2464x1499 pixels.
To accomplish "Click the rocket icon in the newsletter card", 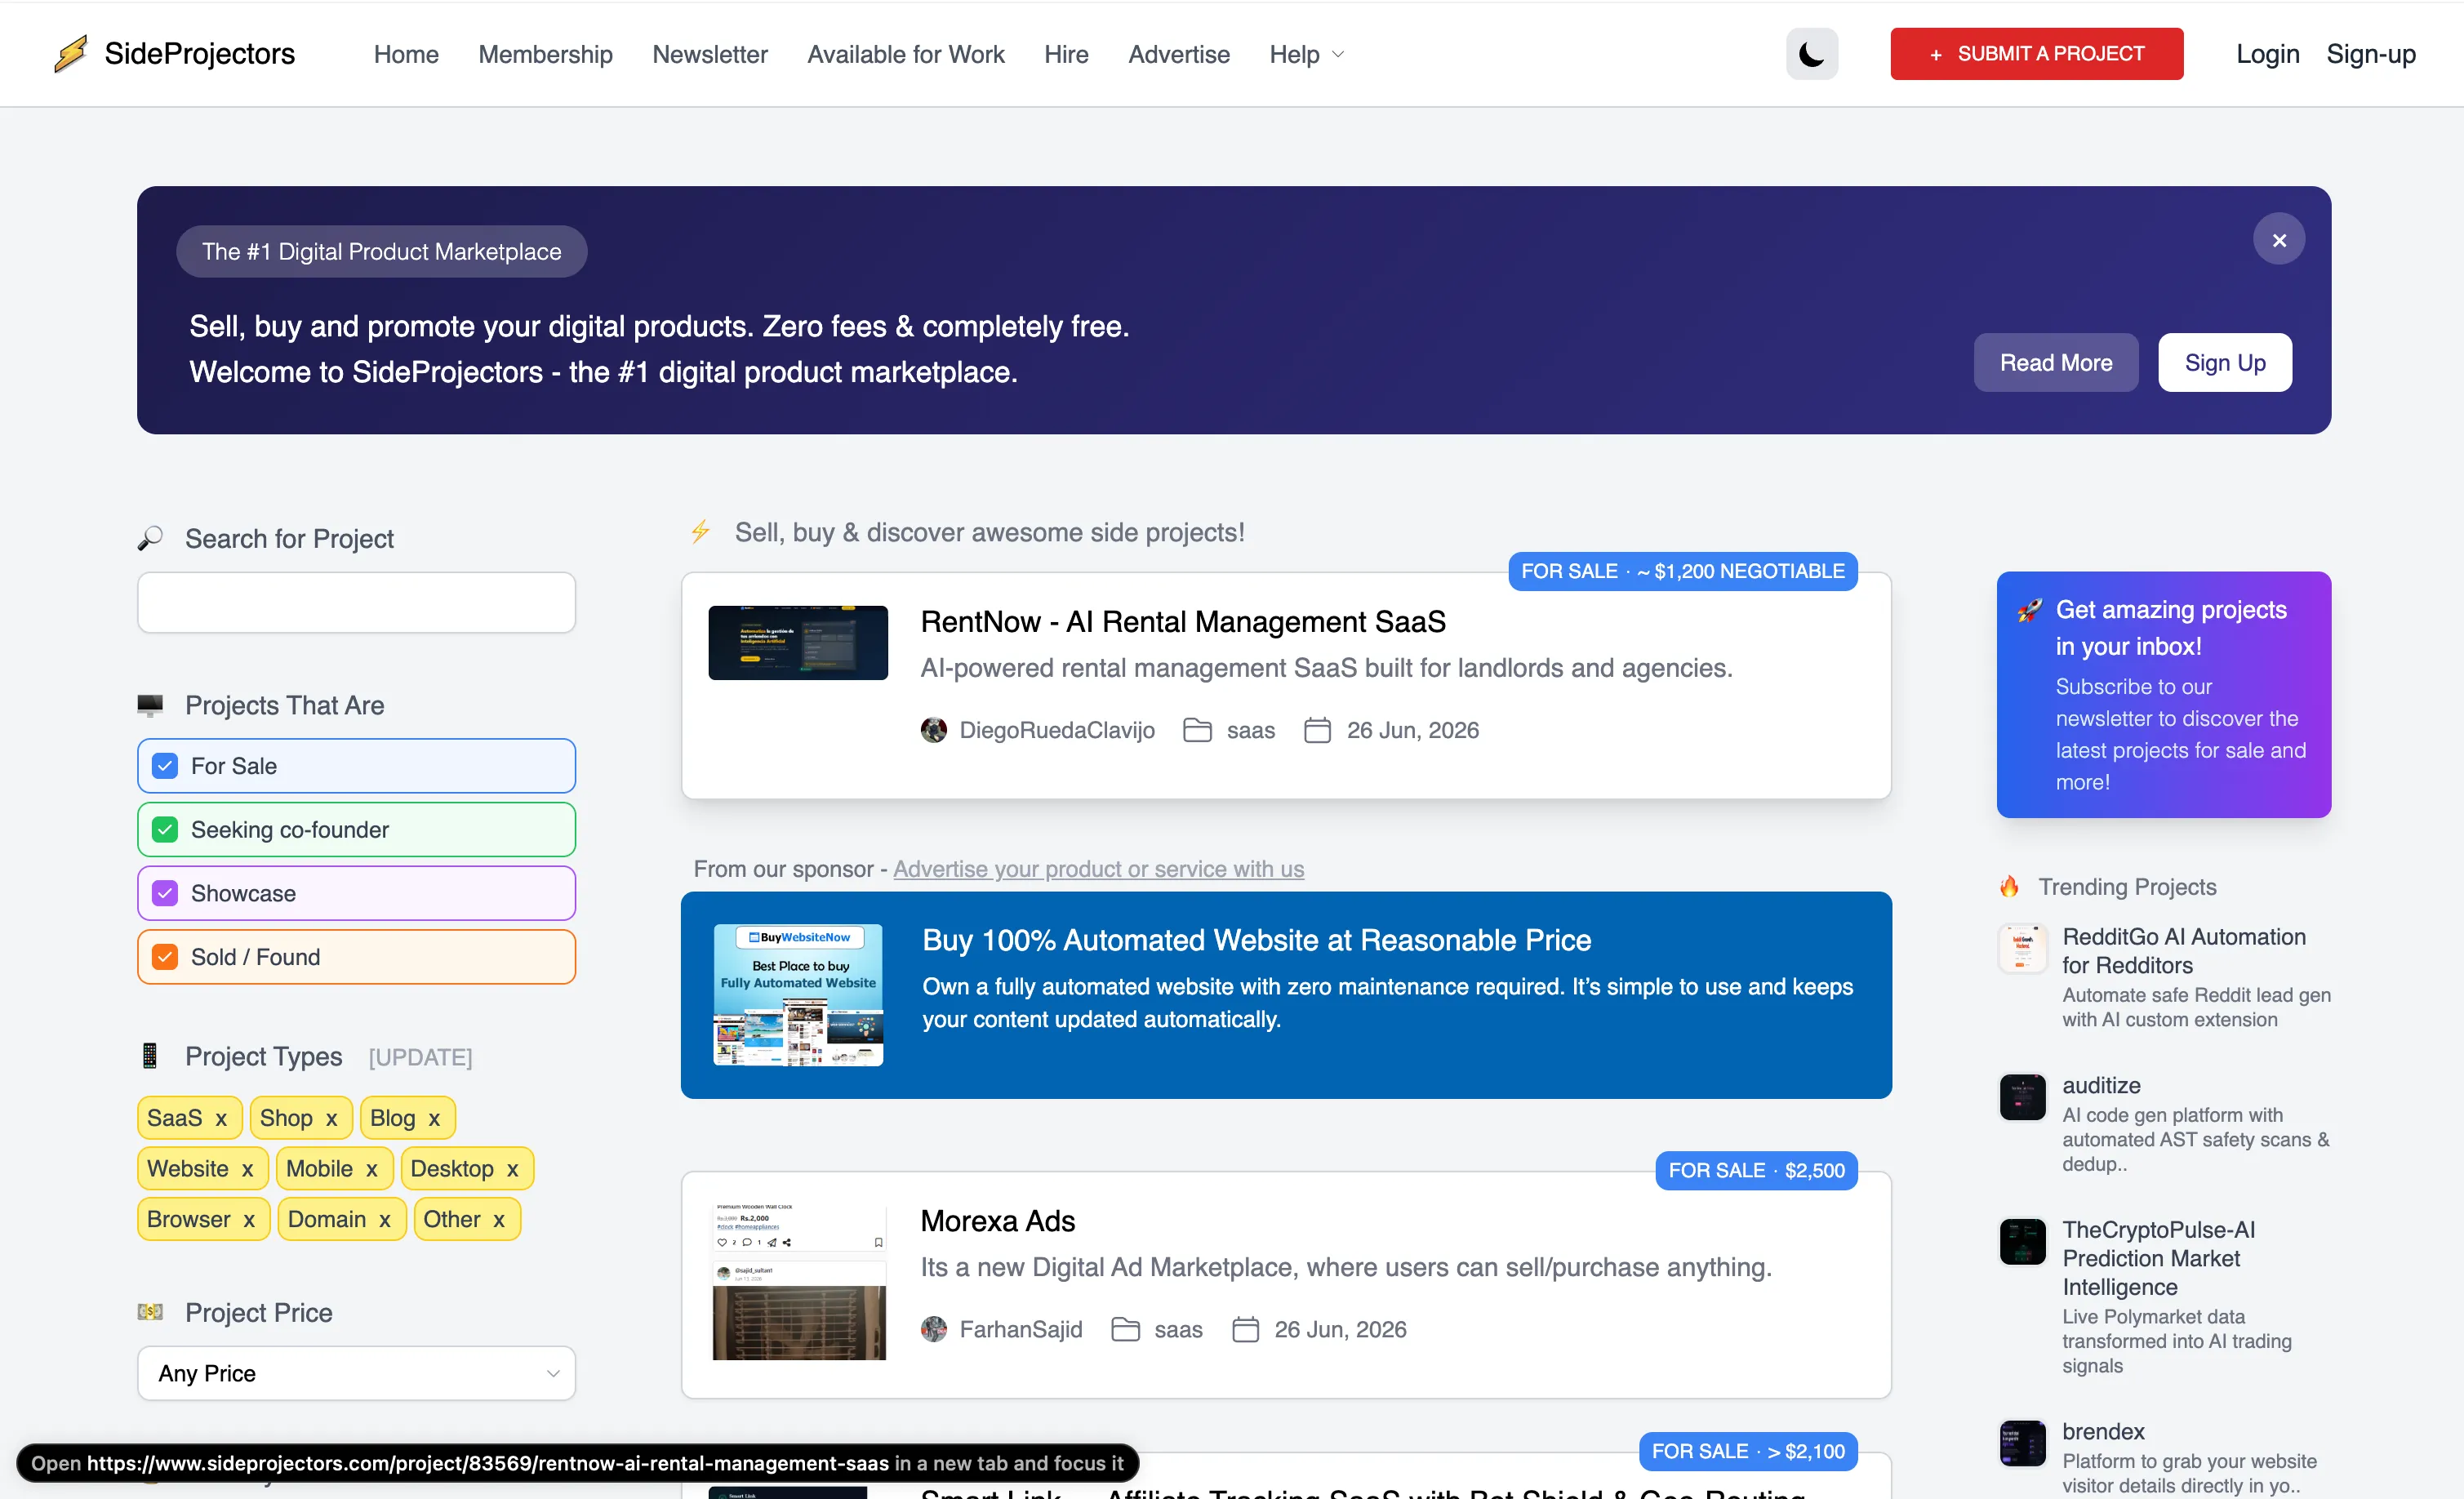I will coord(2029,610).
